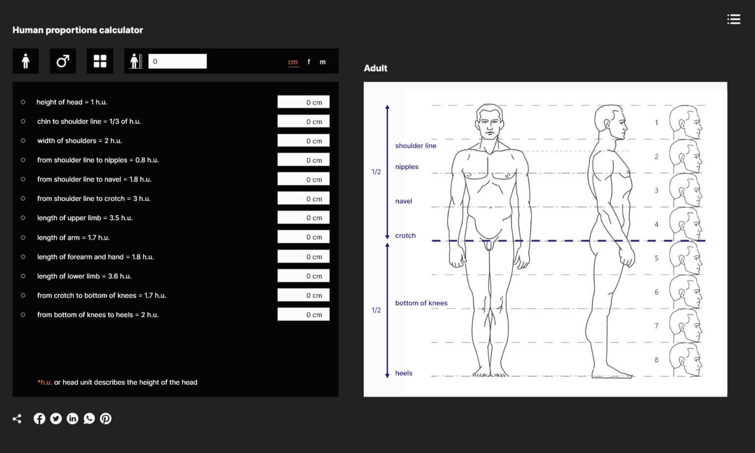Screen dimensions: 755x453
Task: Share the calculator via WhatsApp
Action: [89, 418]
